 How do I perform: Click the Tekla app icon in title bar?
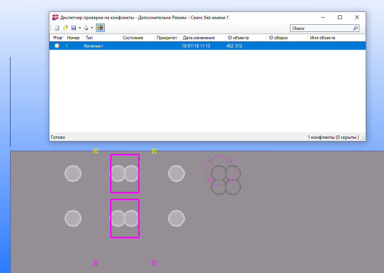pyautogui.click(x=55, y=17)
